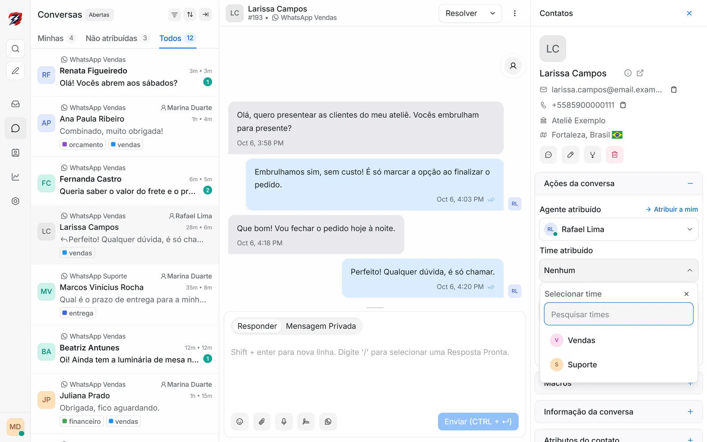Click Atribuir a mim link
This screenshot has height=442, width=707.
tap(672, 210)
